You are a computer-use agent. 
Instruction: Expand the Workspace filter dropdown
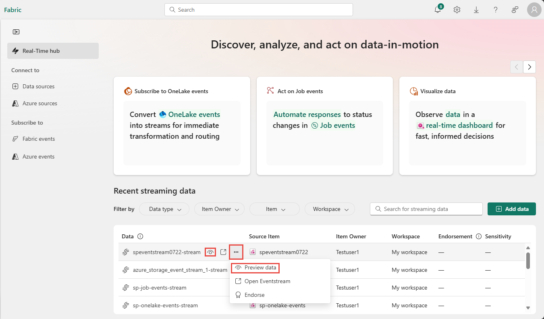point(330,209)
